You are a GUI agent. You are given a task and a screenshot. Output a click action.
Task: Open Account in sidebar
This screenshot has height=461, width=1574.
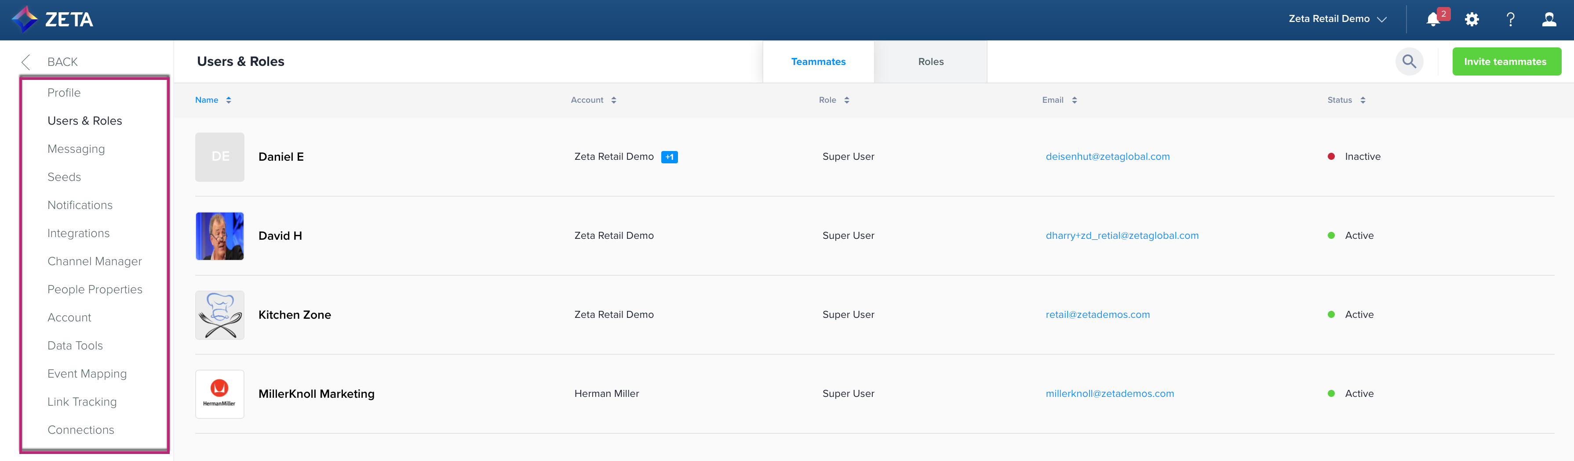click(x=69, y=317)
